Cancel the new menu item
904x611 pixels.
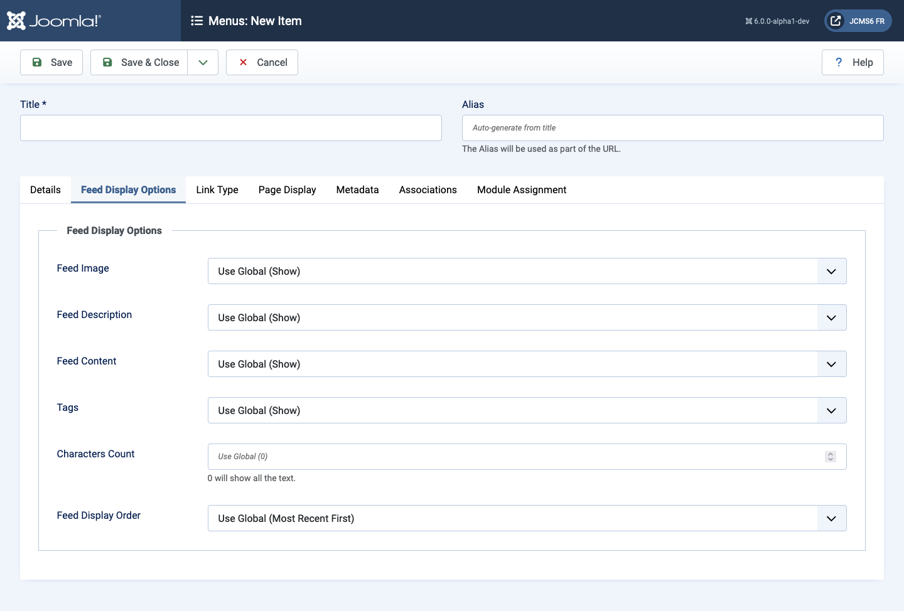[262, 62]
